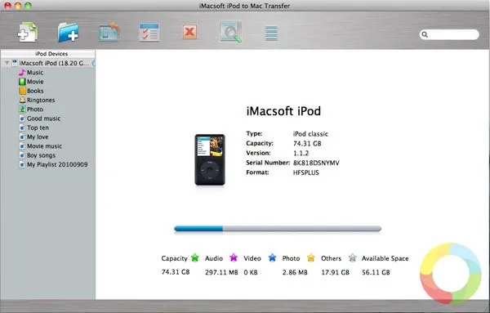Select the Top ten playlist

[x=38, y=127]
